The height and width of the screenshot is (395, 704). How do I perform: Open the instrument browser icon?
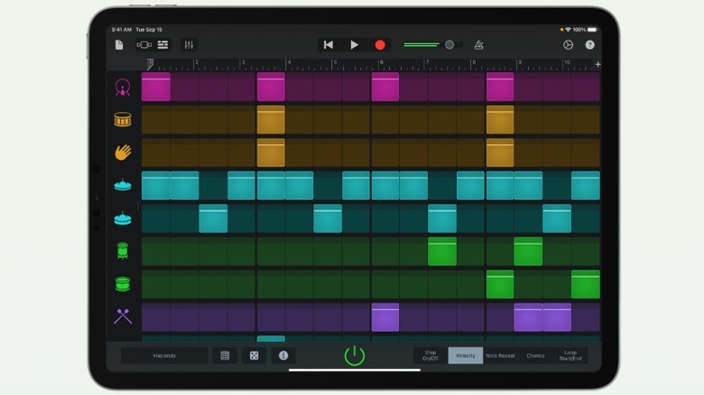144,45
